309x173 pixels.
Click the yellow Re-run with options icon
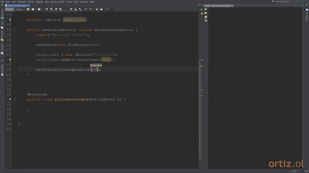point(206,13)
